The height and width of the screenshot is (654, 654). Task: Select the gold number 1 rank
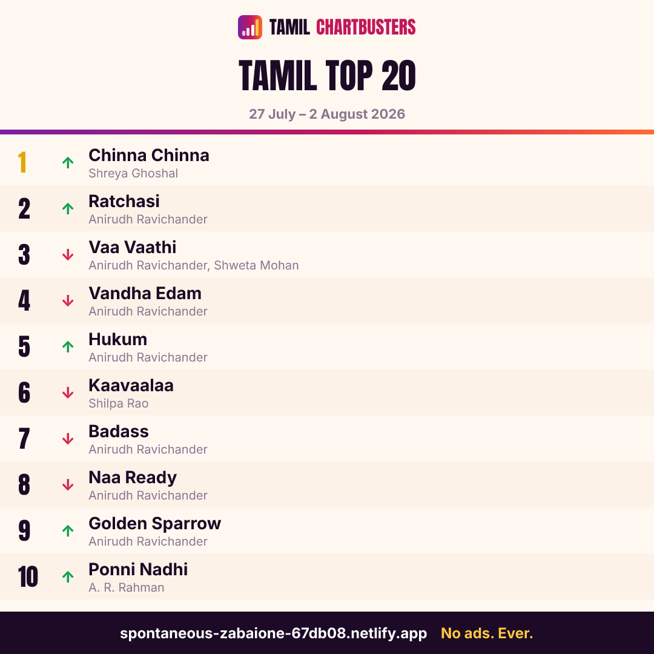click(x=22, y=162)
